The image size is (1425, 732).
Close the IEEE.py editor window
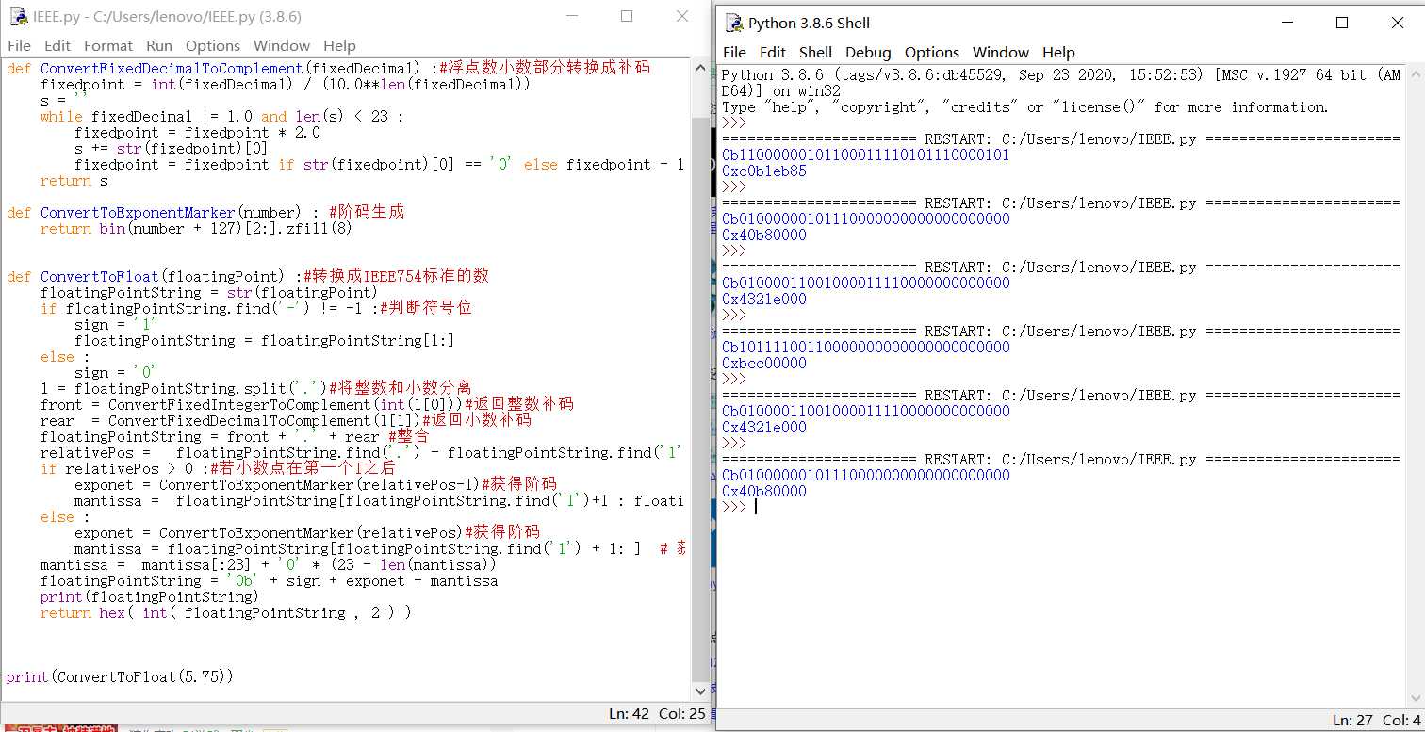tap(682, 16)
